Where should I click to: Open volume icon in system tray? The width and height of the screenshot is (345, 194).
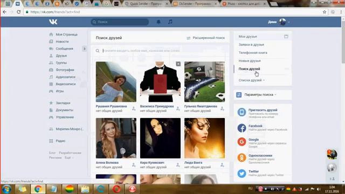tap(319, 189)
